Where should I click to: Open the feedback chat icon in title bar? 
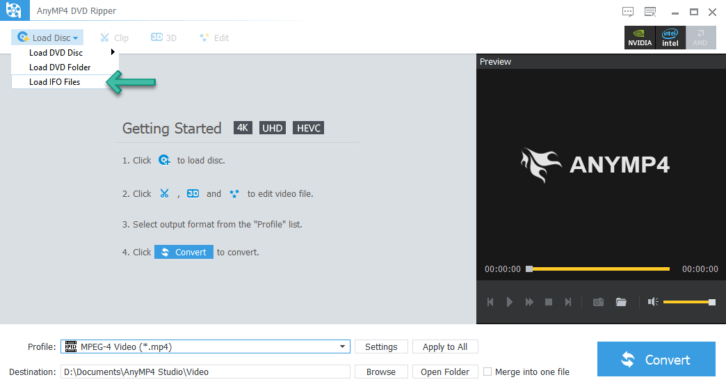[x=628, y=12]
